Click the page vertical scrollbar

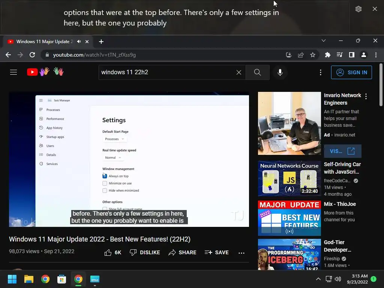(381, 84)
